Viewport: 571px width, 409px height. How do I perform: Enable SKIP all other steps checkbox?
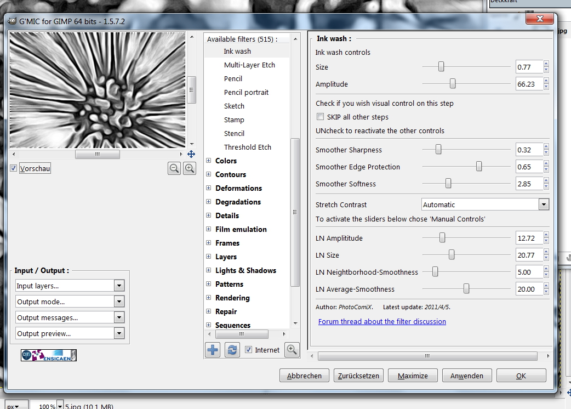click(x=321, y=117)
